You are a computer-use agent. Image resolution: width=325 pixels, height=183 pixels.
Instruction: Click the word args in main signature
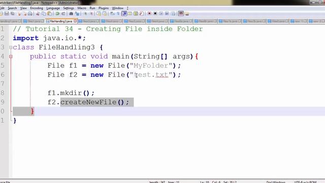[181, 56]
